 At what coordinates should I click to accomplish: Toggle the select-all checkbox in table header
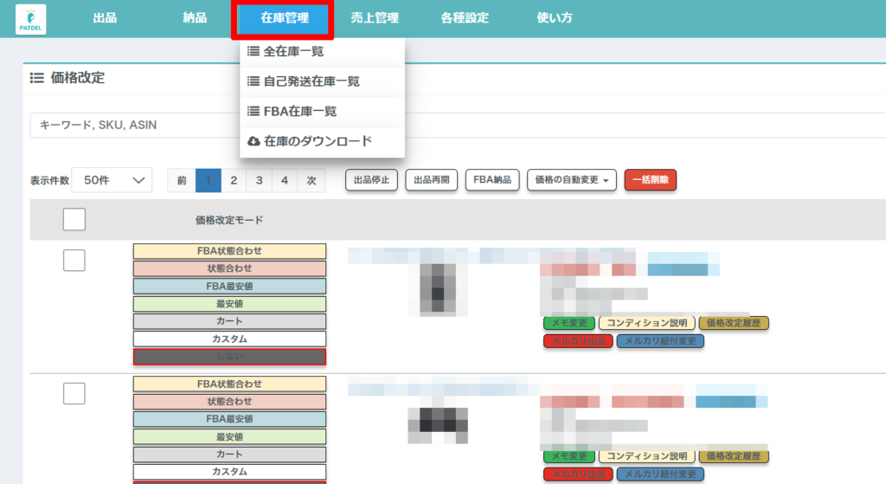[74, 220]
